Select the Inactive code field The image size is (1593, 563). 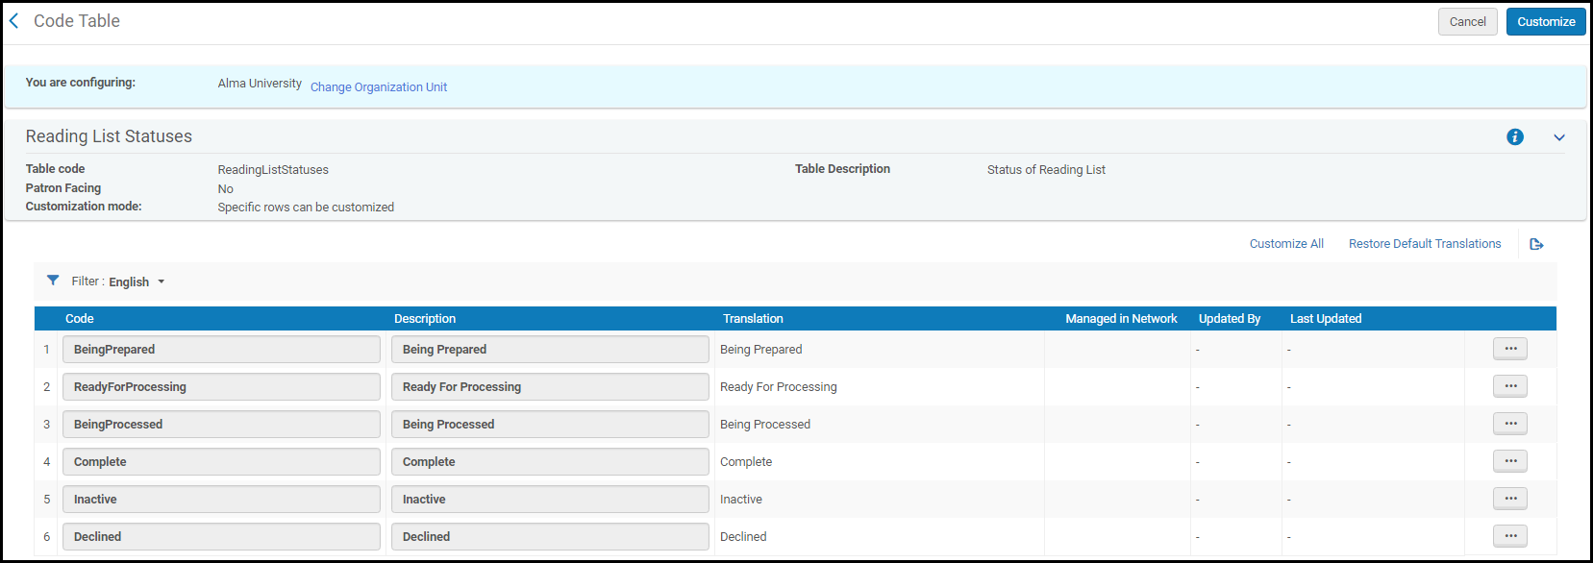[221, 500]
